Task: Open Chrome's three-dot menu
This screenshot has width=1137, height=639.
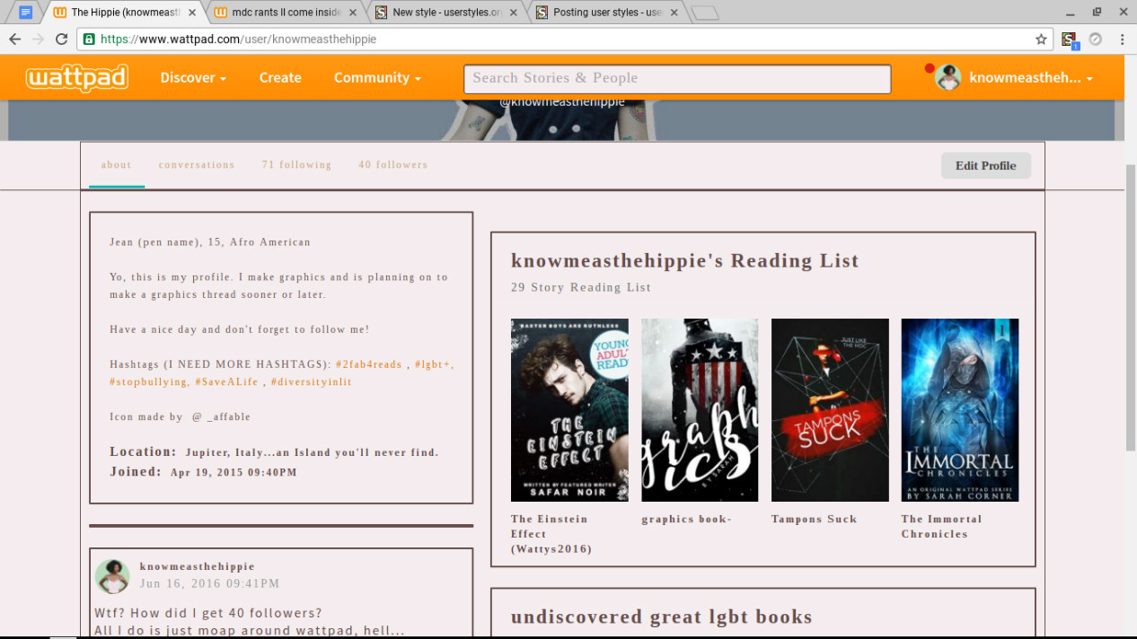Action: coord(1121,39)
